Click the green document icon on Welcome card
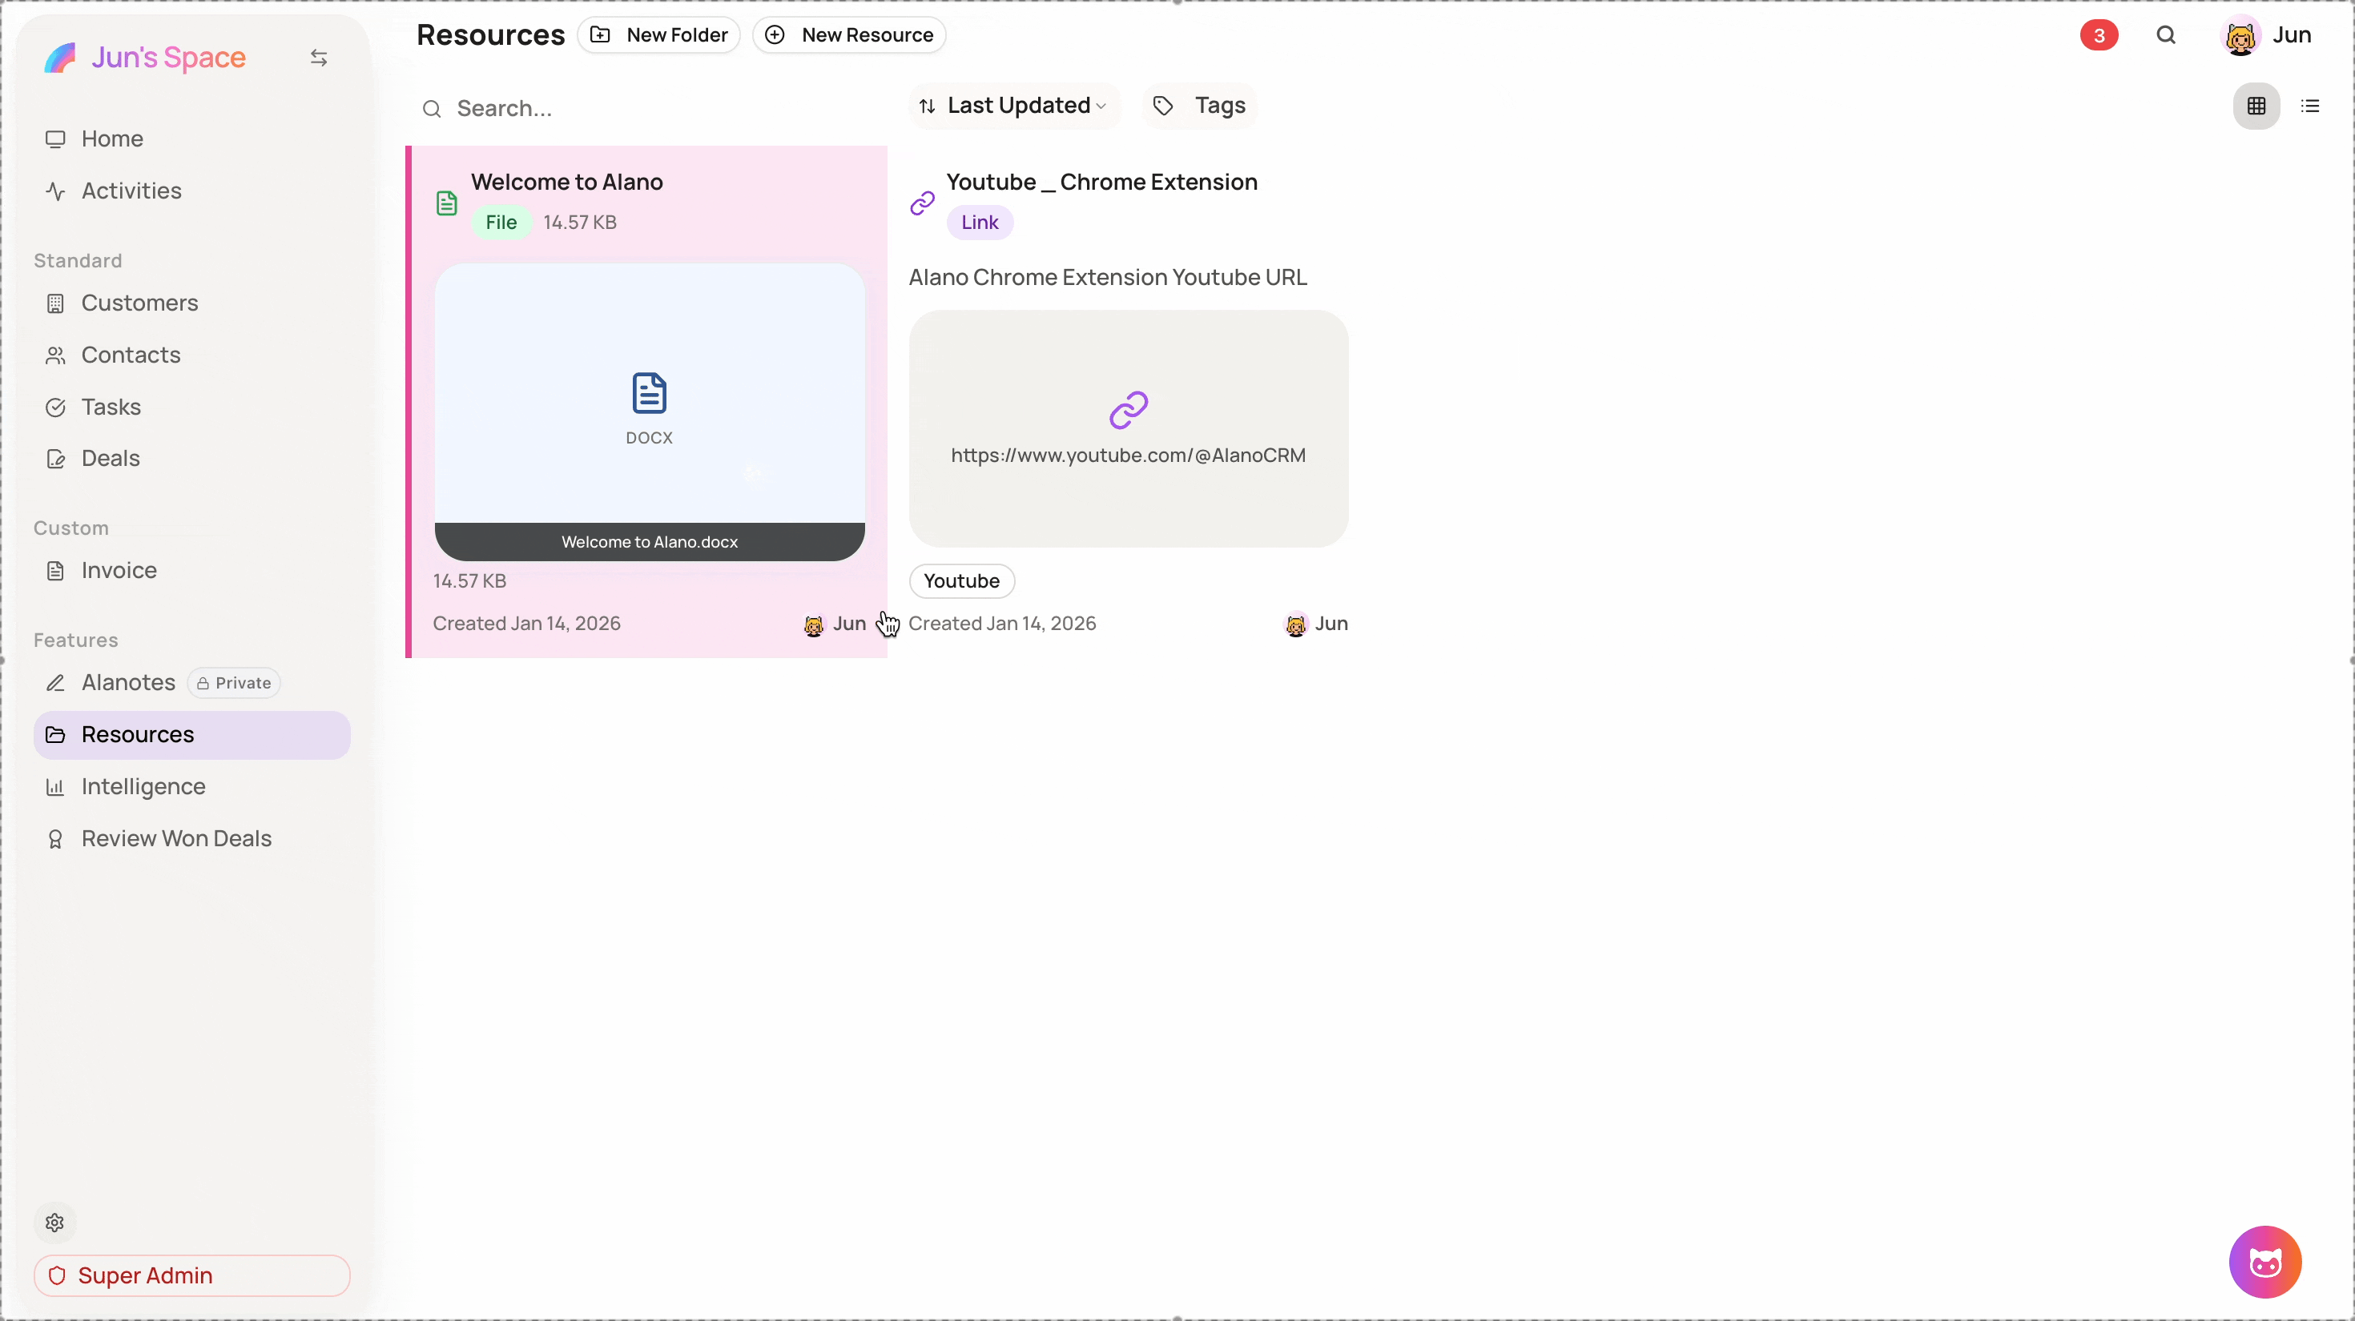Screen dimensions: 2355x1321 point(446,203)
